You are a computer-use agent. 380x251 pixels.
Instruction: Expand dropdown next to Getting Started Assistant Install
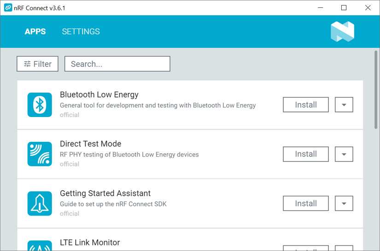(x=344, y=204)
